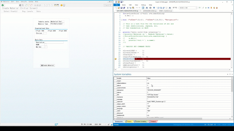Switch to SAPLMGMM.E0060.sjs file tab
The image size is (234, 131).
(150, 11)
